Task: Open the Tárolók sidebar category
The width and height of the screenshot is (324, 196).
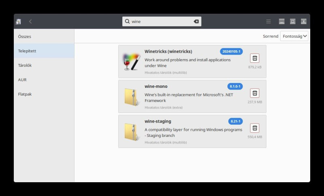Action: [44, 65]
